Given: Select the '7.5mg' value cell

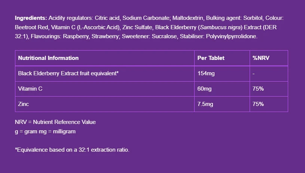Looking at the screenshot, I should pyautogui.click(x=205, y=104).
